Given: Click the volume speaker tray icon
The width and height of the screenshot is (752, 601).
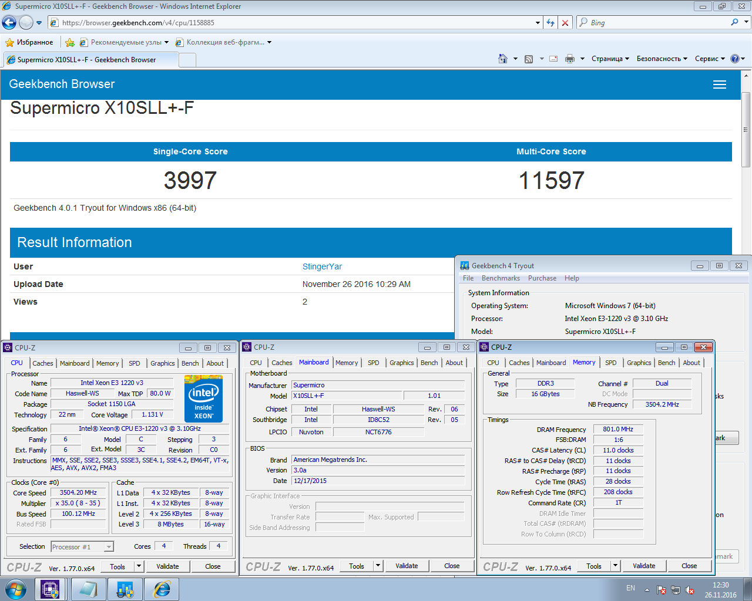Looking at the screenshot, I should click(x=690, y=590).
